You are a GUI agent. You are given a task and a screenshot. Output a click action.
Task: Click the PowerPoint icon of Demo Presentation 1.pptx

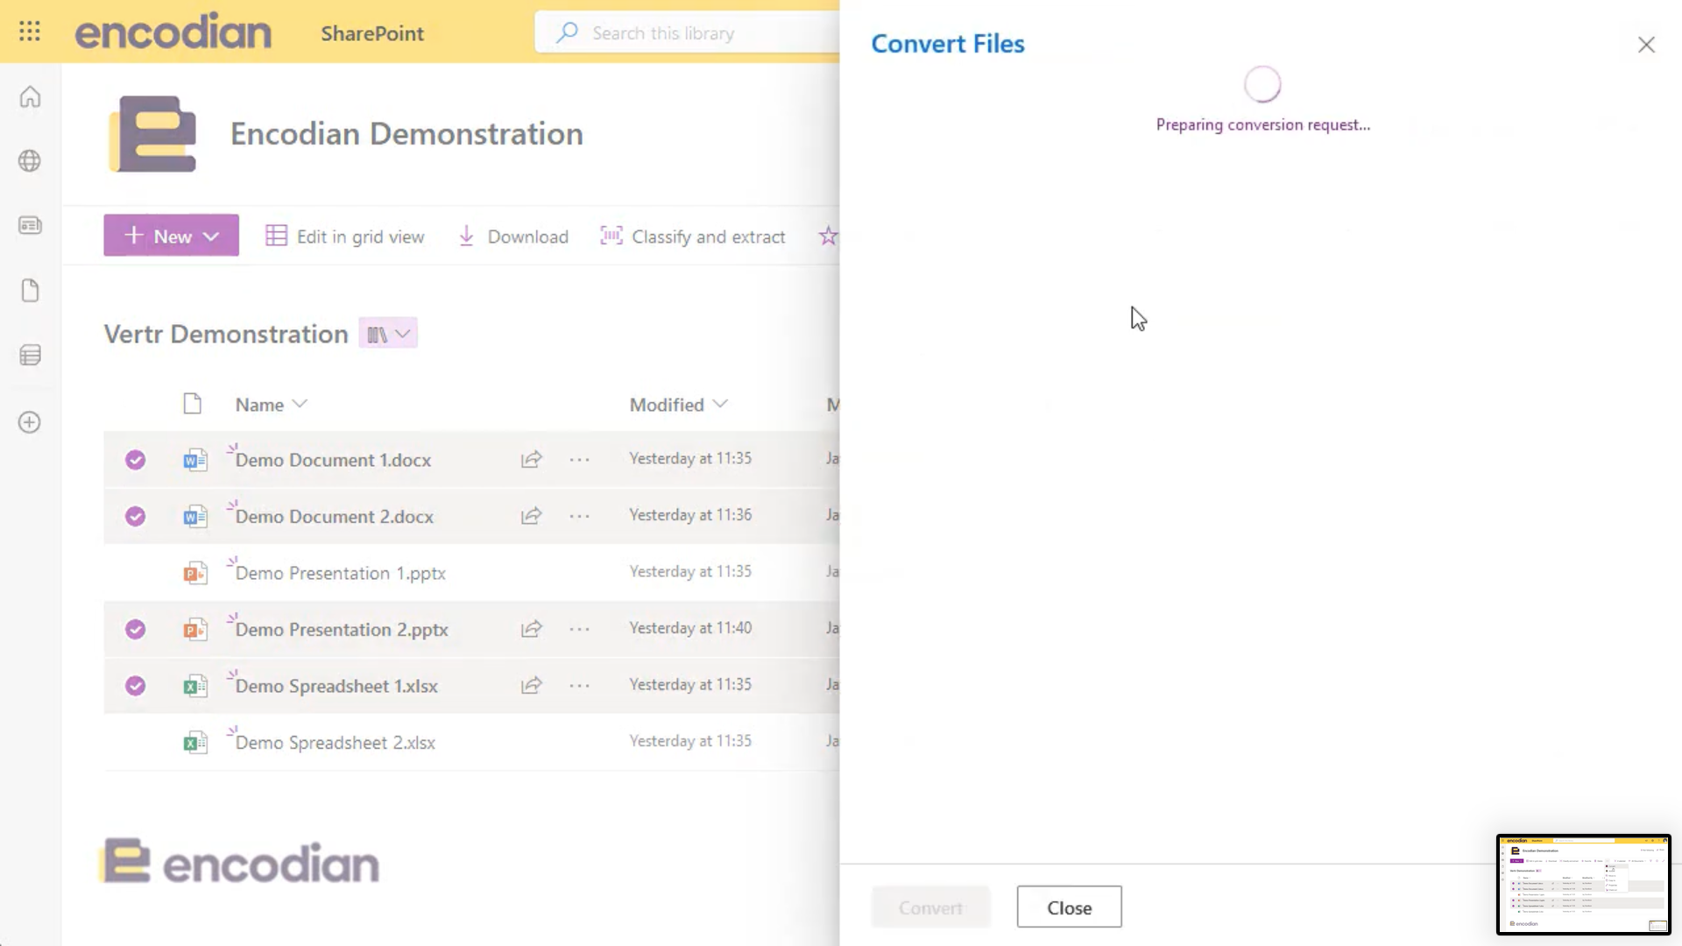(194, 573)
